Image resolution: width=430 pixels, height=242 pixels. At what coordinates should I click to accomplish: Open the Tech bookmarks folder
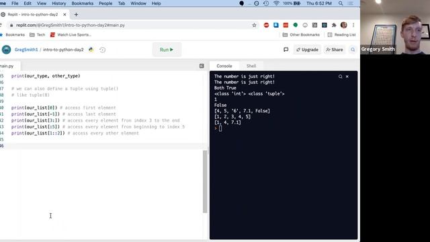pos(38,35)
